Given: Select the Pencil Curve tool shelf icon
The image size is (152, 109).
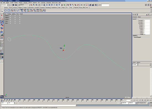Looking at the screenshot, I should (x=15, y=10).
